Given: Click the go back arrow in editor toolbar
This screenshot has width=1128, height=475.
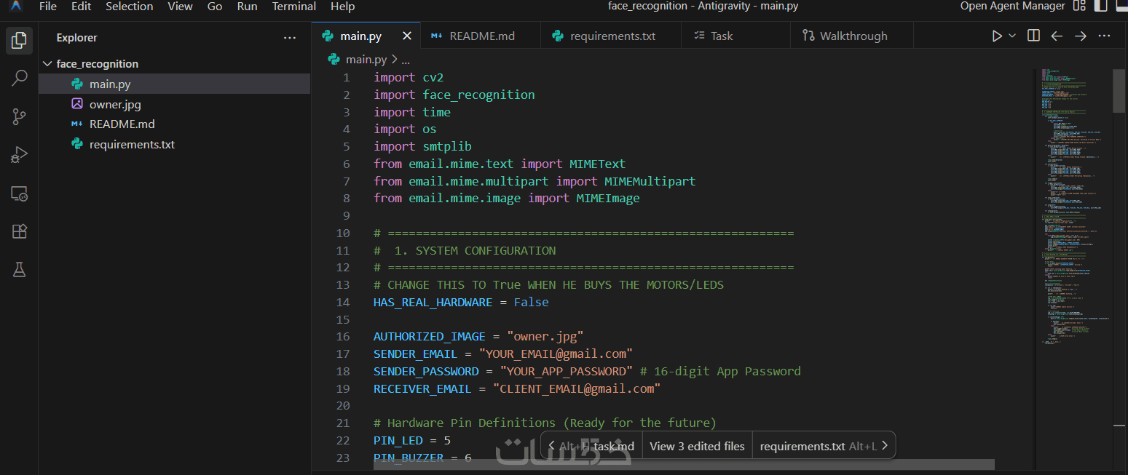Looking at the screenshot, I should click(1057, 36).
